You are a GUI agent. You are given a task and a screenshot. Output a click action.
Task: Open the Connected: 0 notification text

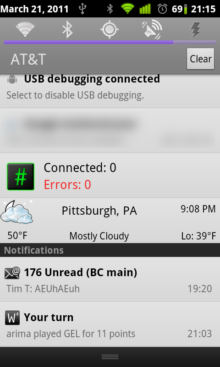pyautogui.click(x=80, y=167)
